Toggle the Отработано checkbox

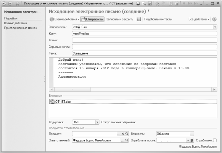(x=215, y=140)
